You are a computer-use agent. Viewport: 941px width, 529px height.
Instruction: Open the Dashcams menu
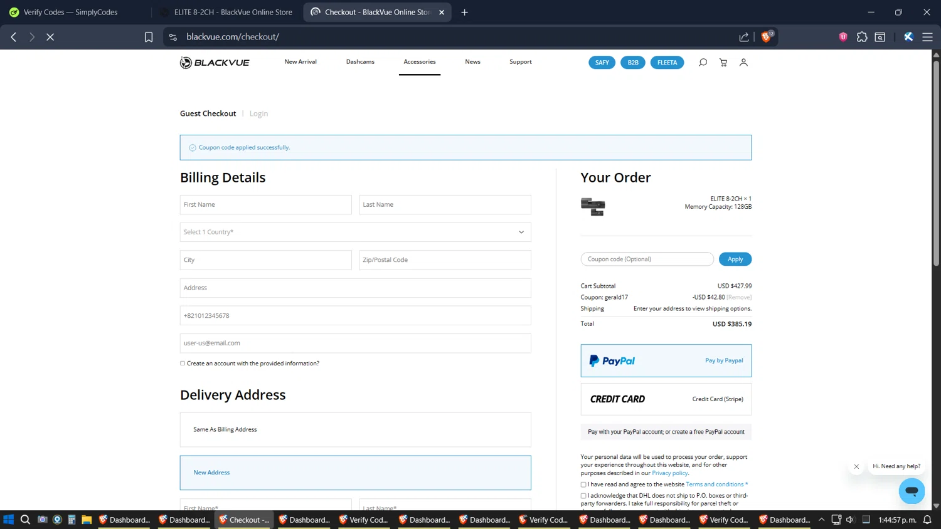(x=360, y=61)
